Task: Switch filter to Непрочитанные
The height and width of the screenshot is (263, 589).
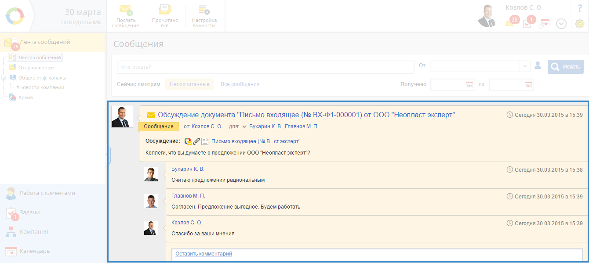Action: [x=189, y=84]
